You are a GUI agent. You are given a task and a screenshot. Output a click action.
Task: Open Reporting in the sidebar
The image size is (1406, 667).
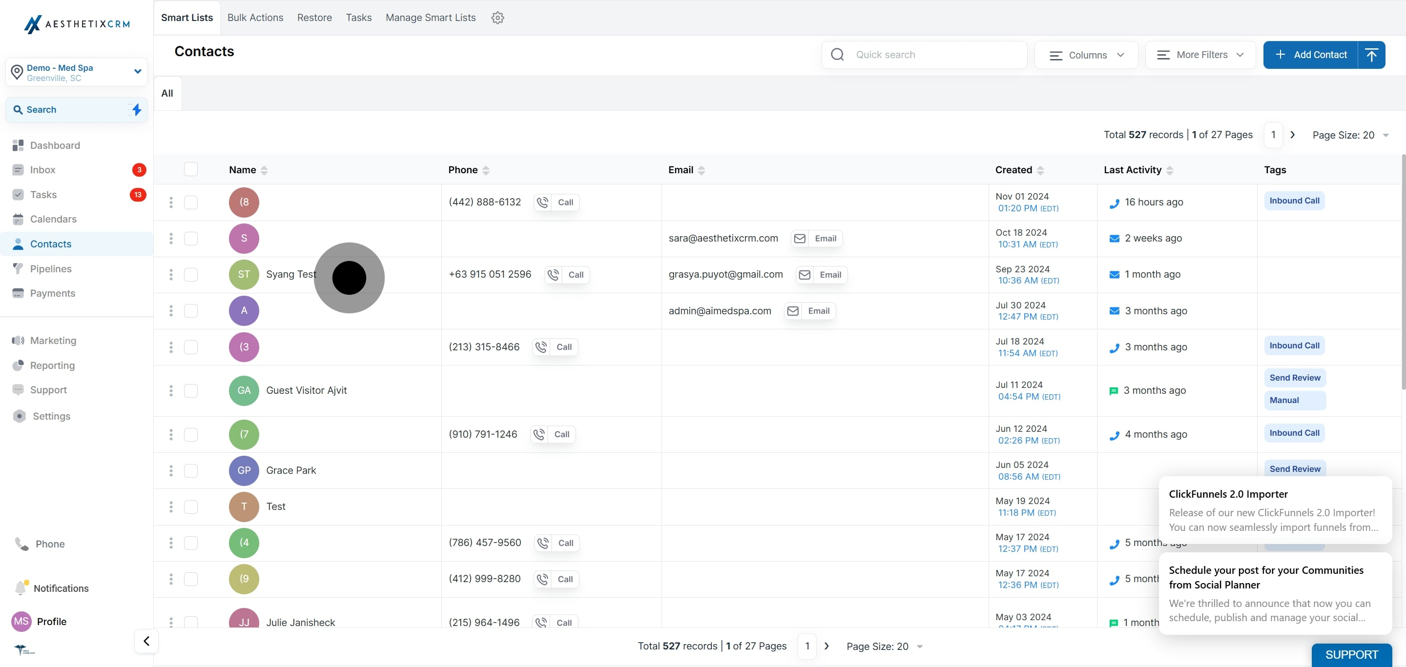coord(52,365)
